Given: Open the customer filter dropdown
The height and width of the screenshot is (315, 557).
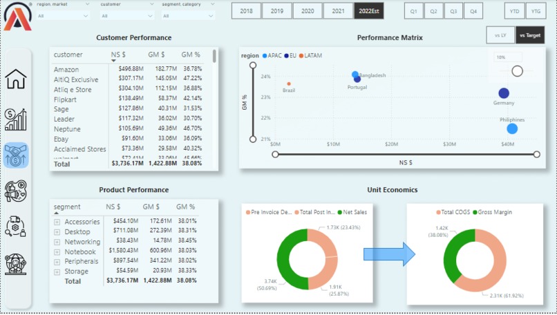Looking at the screenshot, I should click(x=127, y=16).
